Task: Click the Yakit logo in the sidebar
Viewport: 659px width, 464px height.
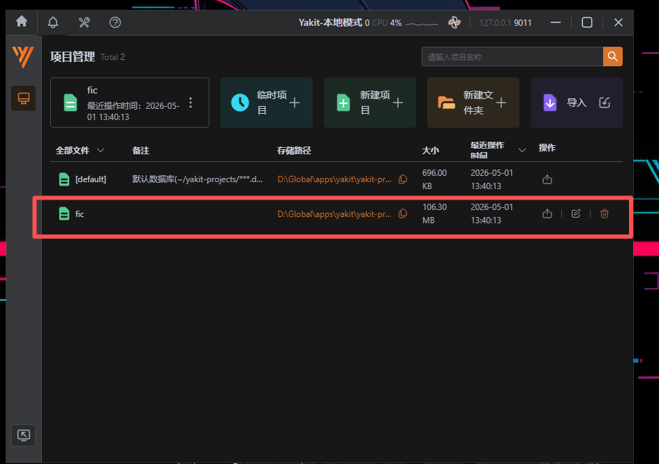Action: pyautogui.click(x=23, y=57)
